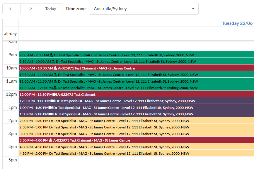Click the person icon in the 9:00 AM slot

[52, 55]
